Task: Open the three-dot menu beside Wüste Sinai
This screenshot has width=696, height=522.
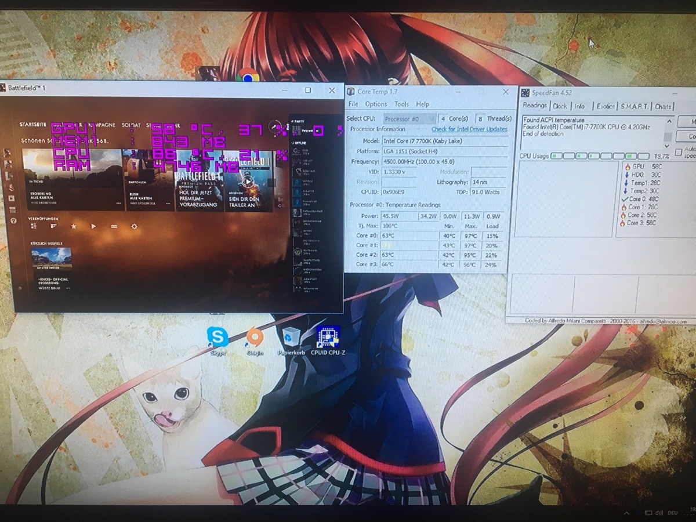Action: coord(67,288)
